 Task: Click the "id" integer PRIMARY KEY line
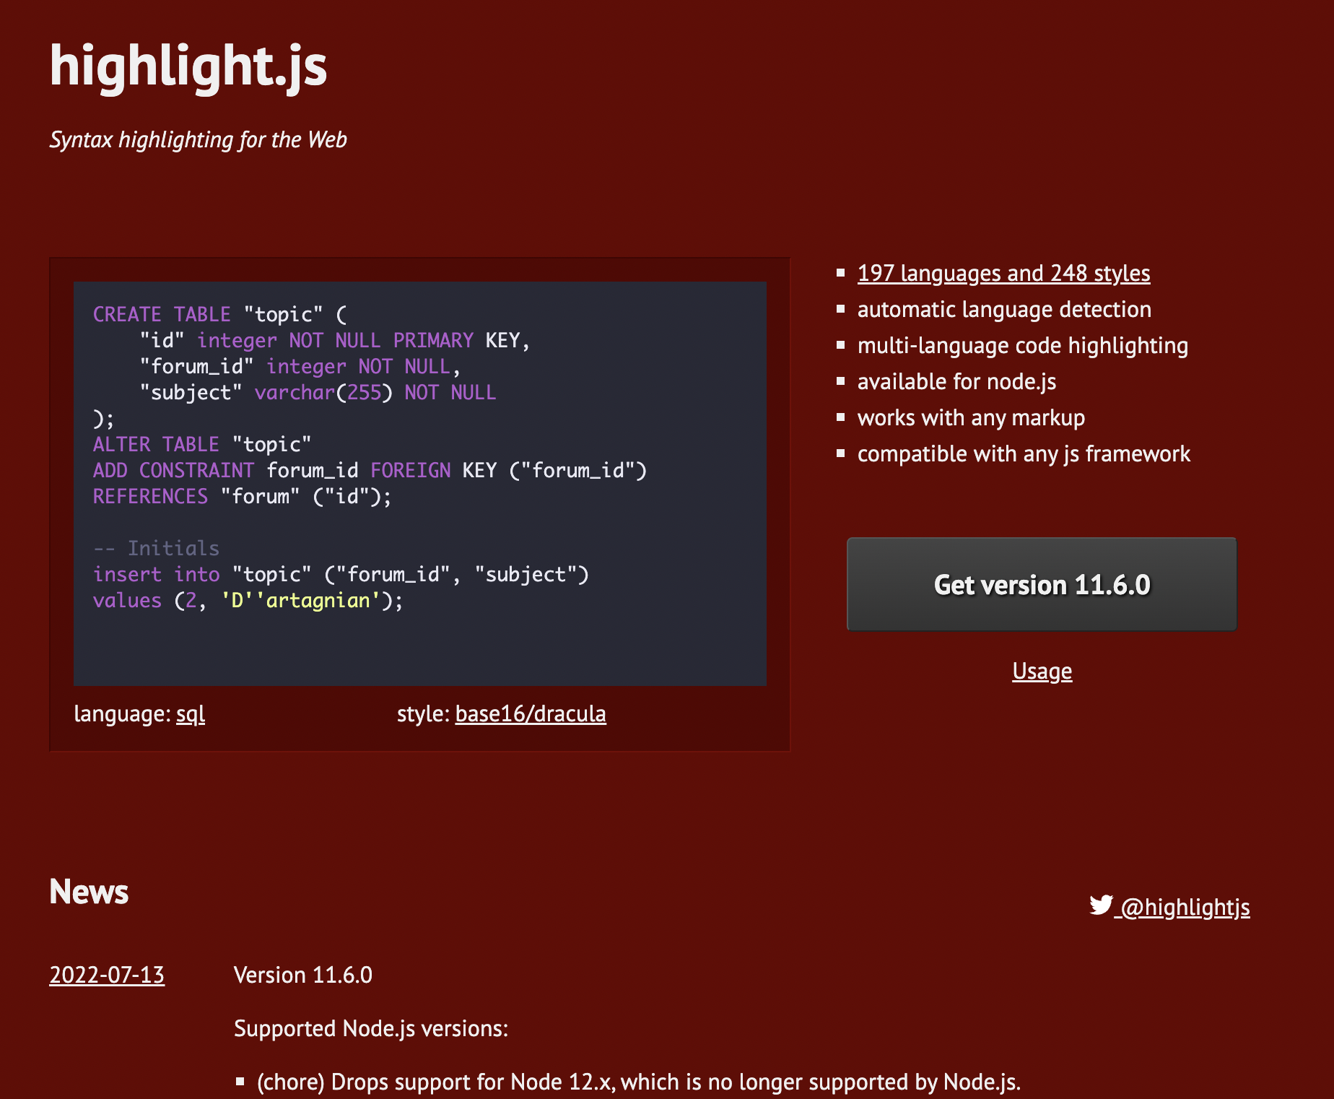coord(335,340)
